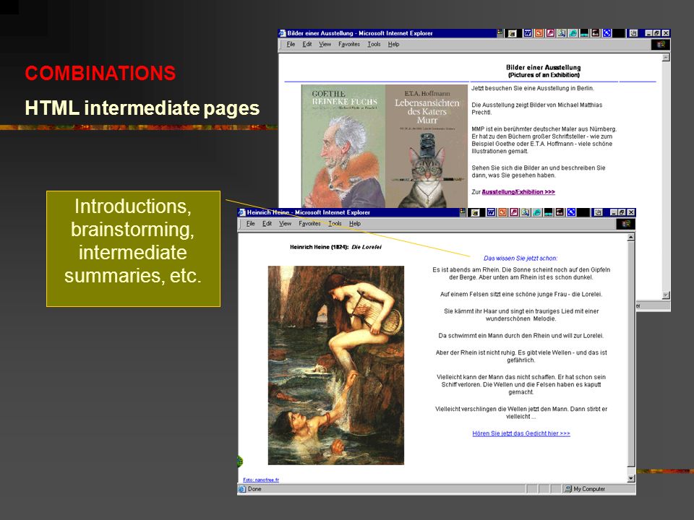This screenshot has width=694, height=520.
Task: Click My Computer zone icon in status bar
Action: [x=568, y=489]
